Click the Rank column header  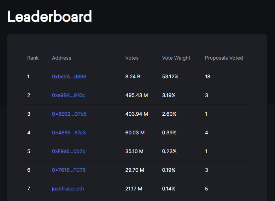(x=33, y=58)
